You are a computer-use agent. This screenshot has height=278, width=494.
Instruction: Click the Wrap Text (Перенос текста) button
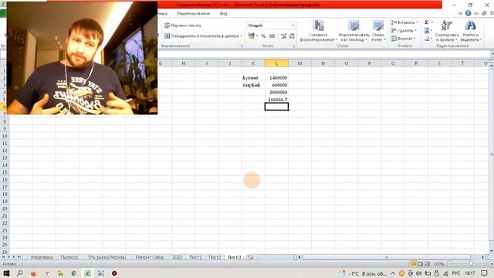(x=183, y=25)
